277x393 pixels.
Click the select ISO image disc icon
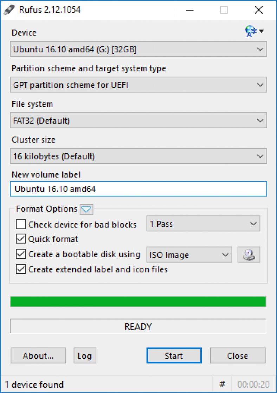click(249, 255)
